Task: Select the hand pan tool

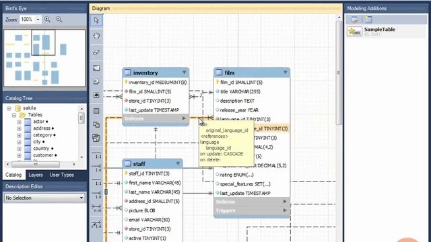Action: [96, 36]
